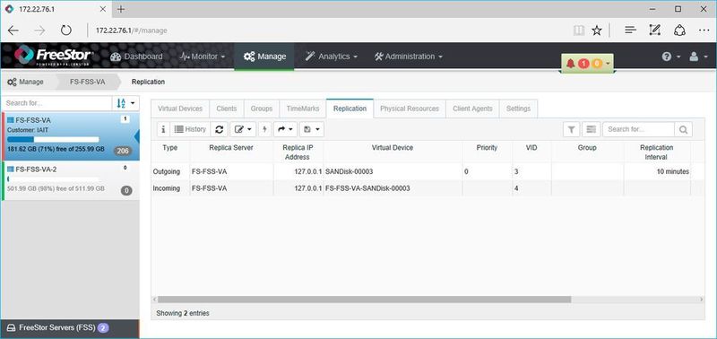
Task: Click the column layout icon next to the filter
Action: (592, 129)
